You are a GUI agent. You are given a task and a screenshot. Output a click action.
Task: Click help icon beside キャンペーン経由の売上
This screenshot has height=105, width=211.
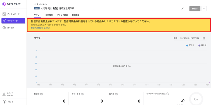point(168,94)
